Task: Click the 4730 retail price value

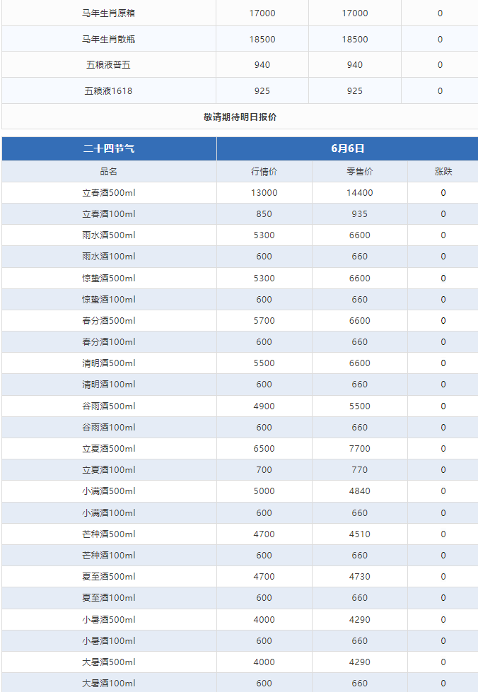Action: 360,577
